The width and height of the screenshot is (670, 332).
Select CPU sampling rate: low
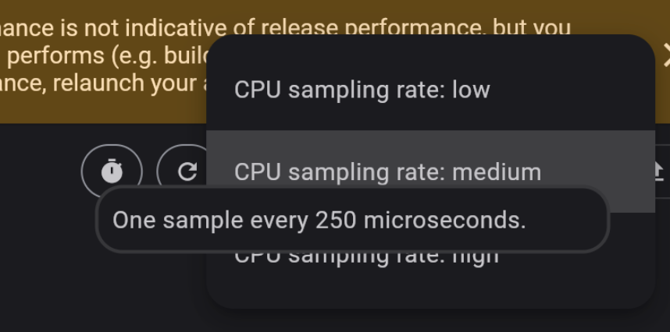[362, 90]
